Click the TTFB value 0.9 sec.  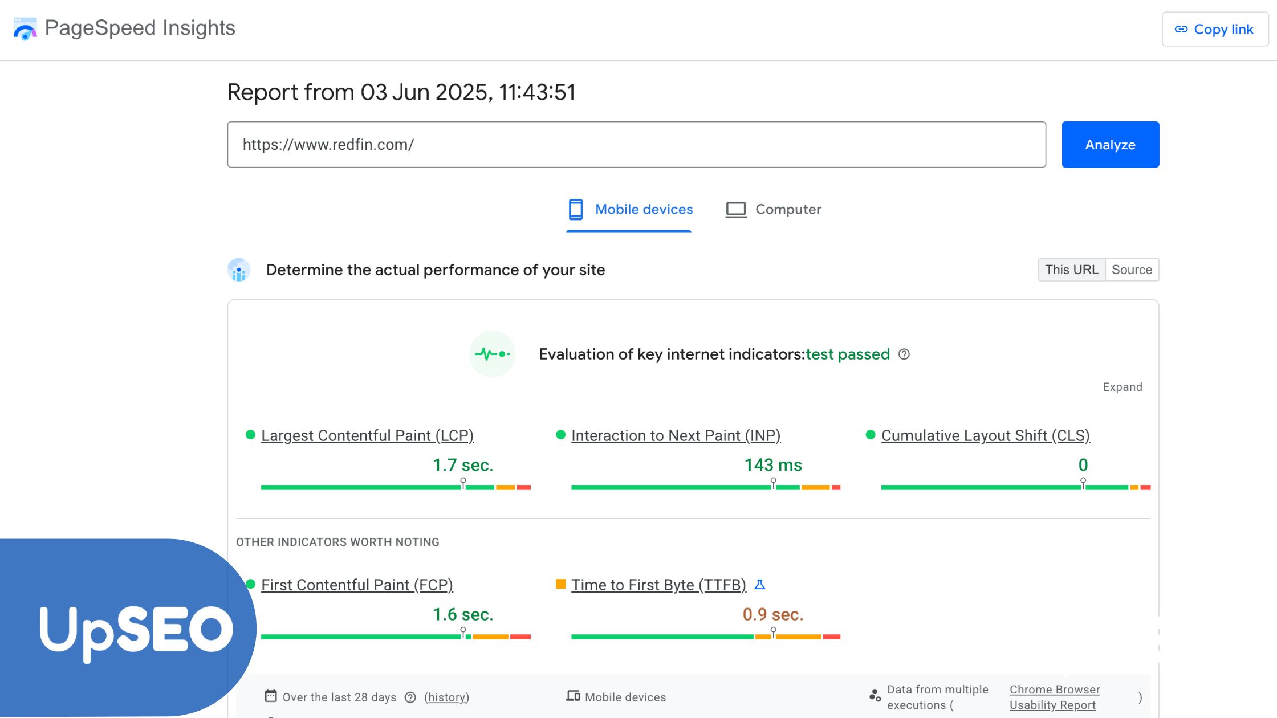773,614
